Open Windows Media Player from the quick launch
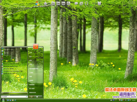This screenshot has height=102, width=137. (13, 100)
